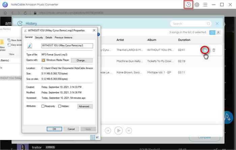
Task: Click the LYRICS badge beside traitor
Action: pyautogui.click(x=50, y=147)
